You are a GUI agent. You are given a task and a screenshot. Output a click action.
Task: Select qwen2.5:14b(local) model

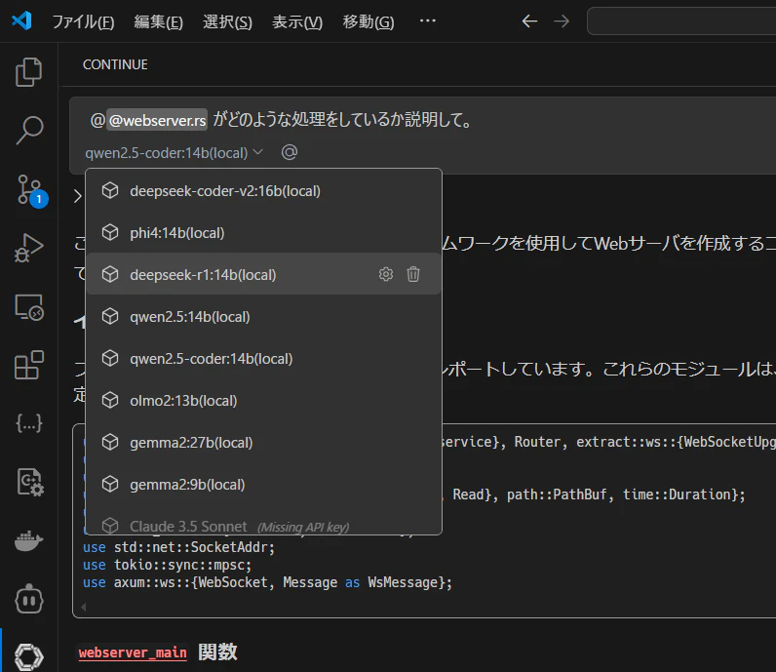[264, 316]
